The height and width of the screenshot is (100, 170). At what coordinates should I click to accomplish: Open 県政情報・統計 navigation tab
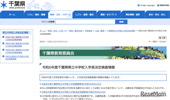tap(133, 15)
